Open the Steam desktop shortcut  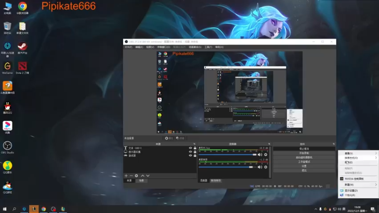[22, 48]
